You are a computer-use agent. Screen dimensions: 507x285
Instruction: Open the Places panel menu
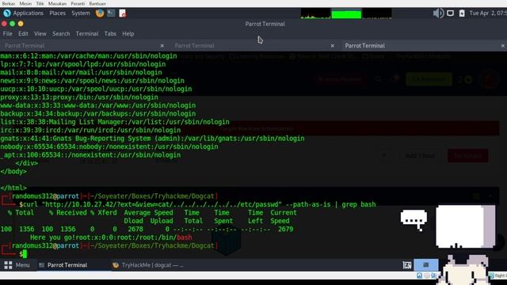(58, 13)
